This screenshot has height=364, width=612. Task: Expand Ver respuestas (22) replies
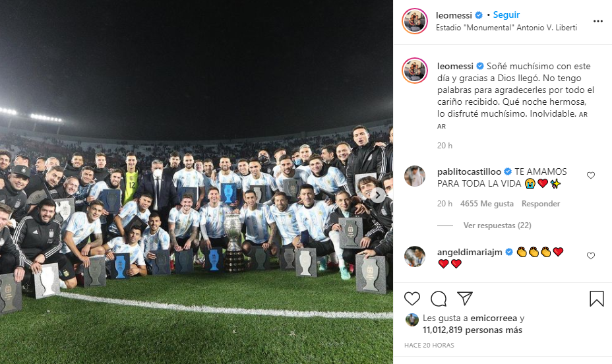(497, 226)
